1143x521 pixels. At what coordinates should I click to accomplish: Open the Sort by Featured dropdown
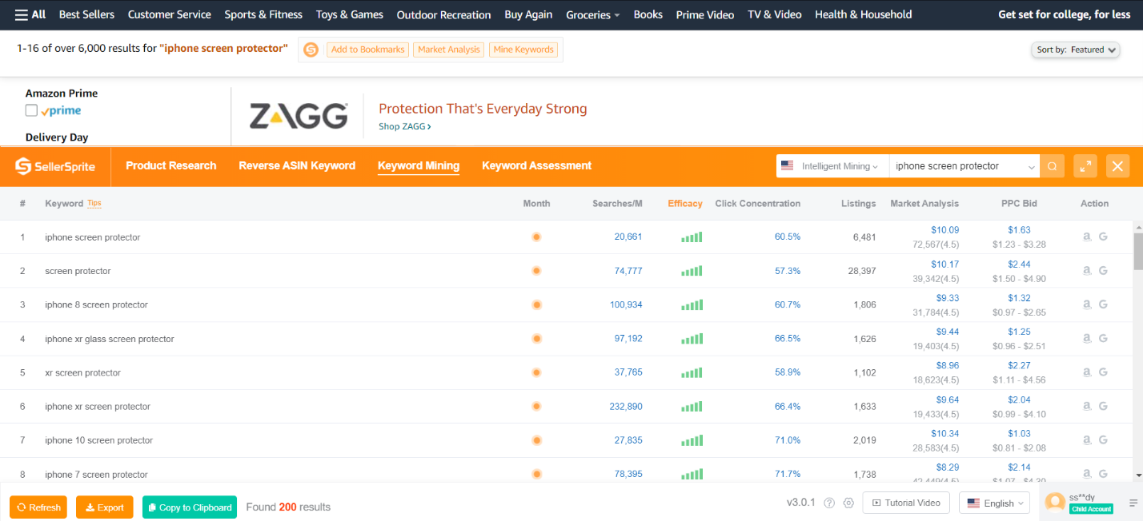point(1077,50)
